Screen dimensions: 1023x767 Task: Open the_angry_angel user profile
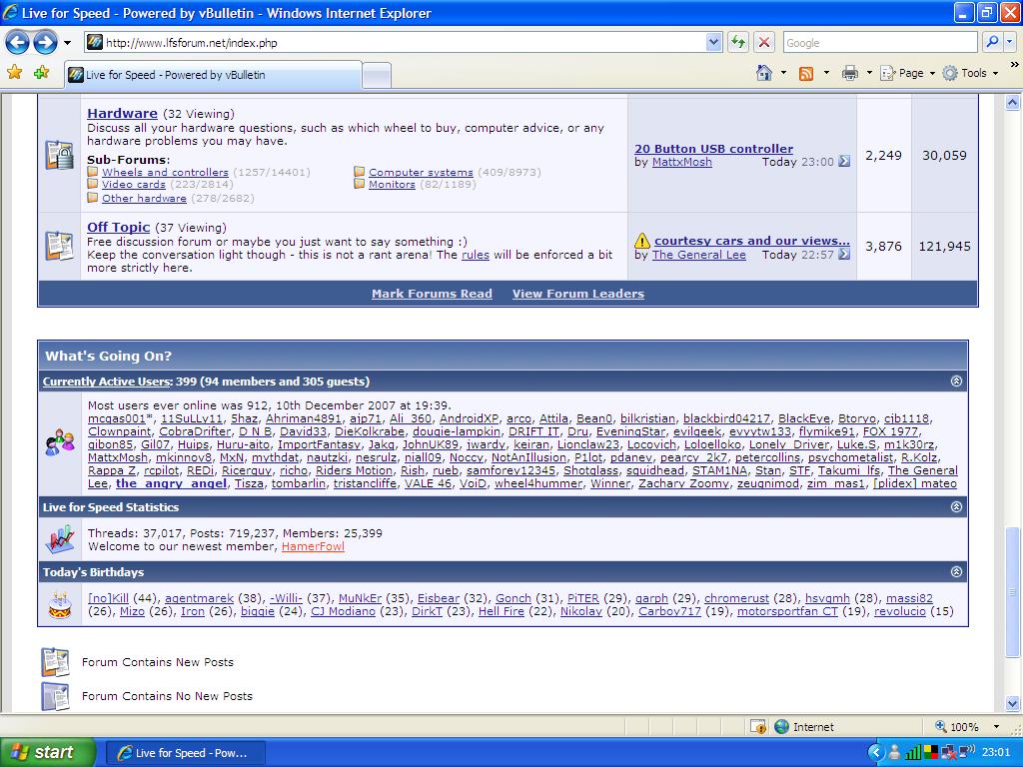coord(172,483)
